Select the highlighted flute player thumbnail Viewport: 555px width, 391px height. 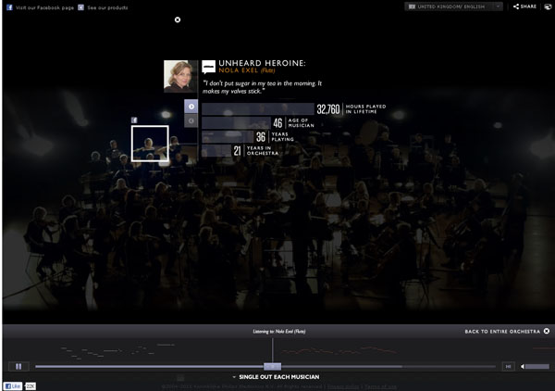(x=150, y=144)
